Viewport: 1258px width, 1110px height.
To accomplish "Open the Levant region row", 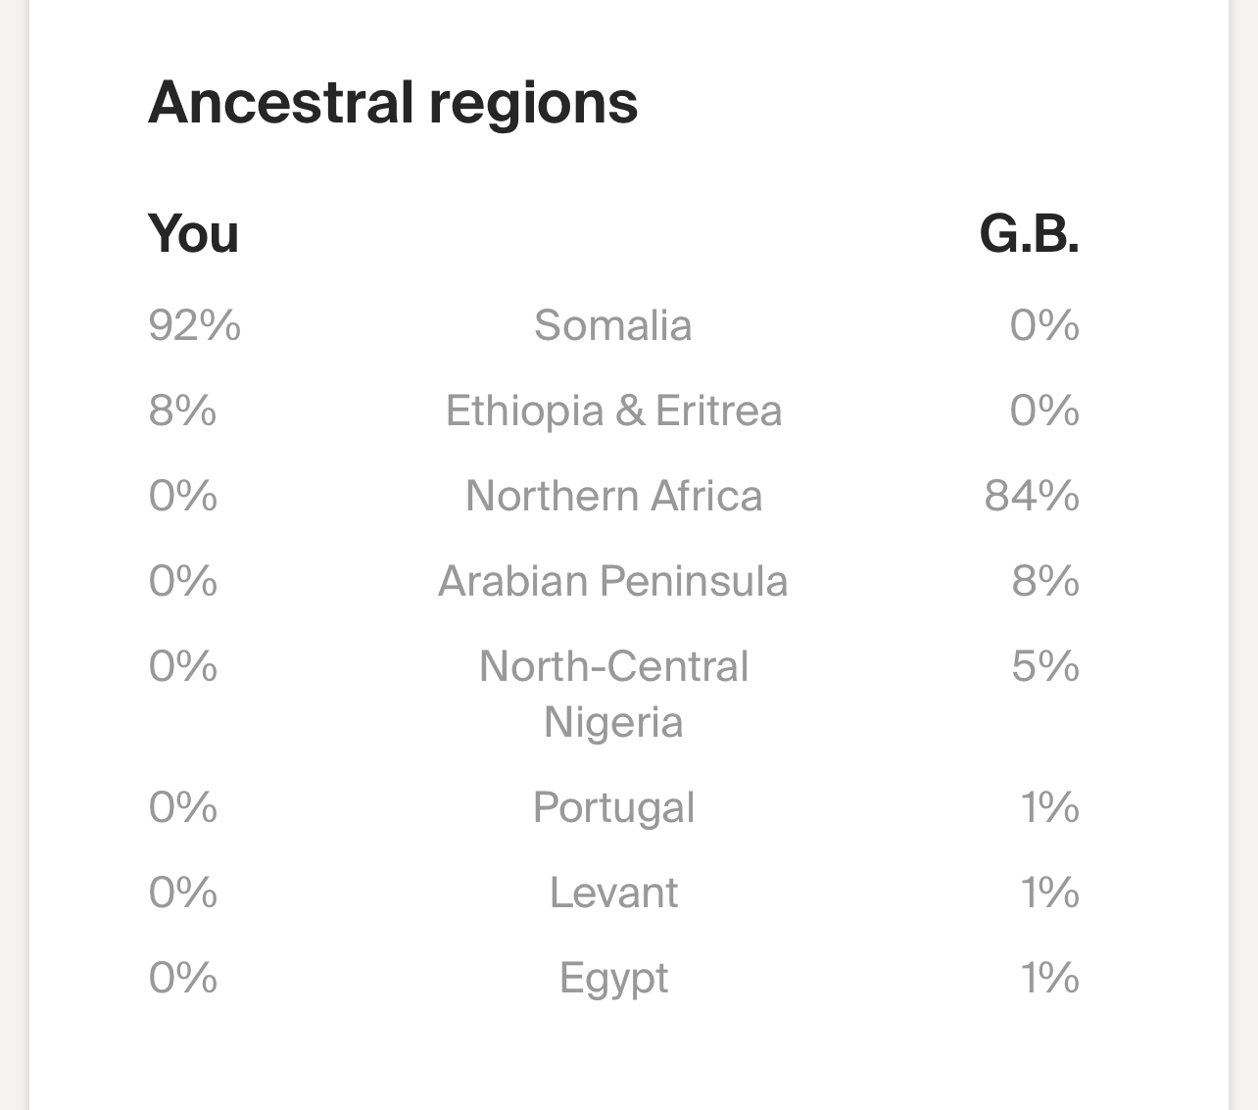I will click(613, 893).
